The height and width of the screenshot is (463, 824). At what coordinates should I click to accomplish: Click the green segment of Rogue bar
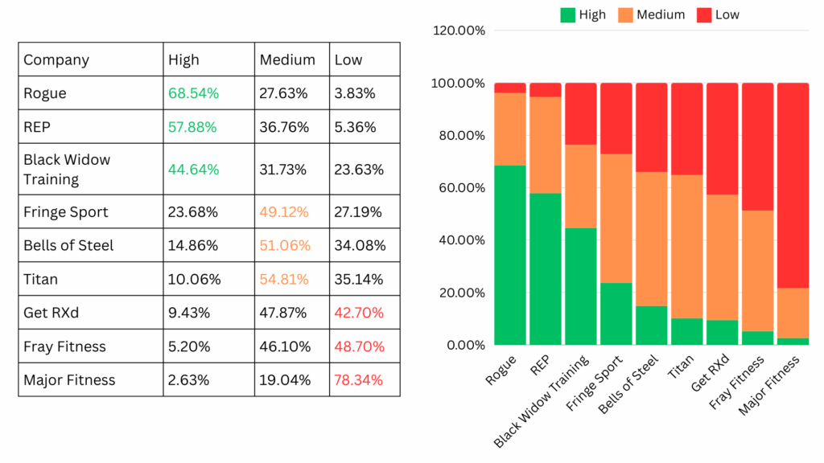(x=510, y=255)
